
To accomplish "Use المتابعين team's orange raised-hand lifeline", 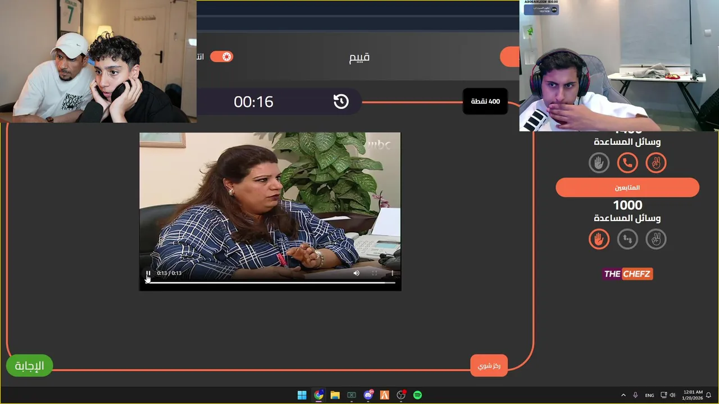I will (599, 239).
